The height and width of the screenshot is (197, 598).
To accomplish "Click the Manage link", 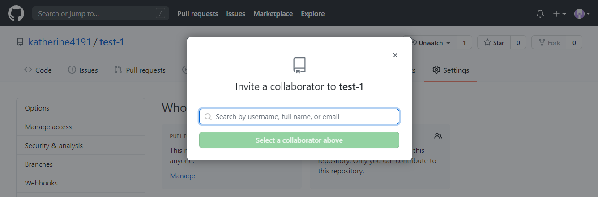I will [x=183, y=176].
